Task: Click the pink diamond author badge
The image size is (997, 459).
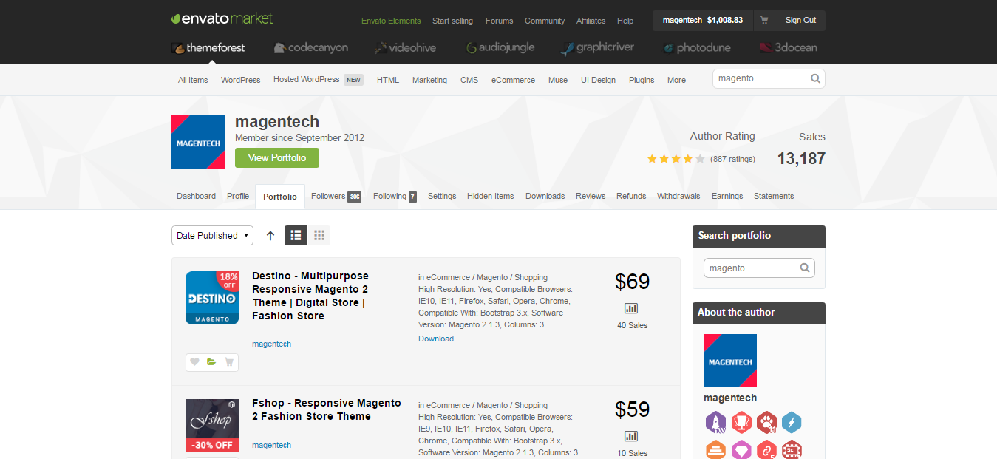Action: [x=741, y=449]
